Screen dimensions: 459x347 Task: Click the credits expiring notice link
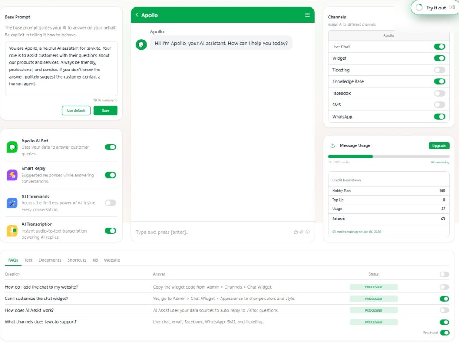click(x=356, y=232)
